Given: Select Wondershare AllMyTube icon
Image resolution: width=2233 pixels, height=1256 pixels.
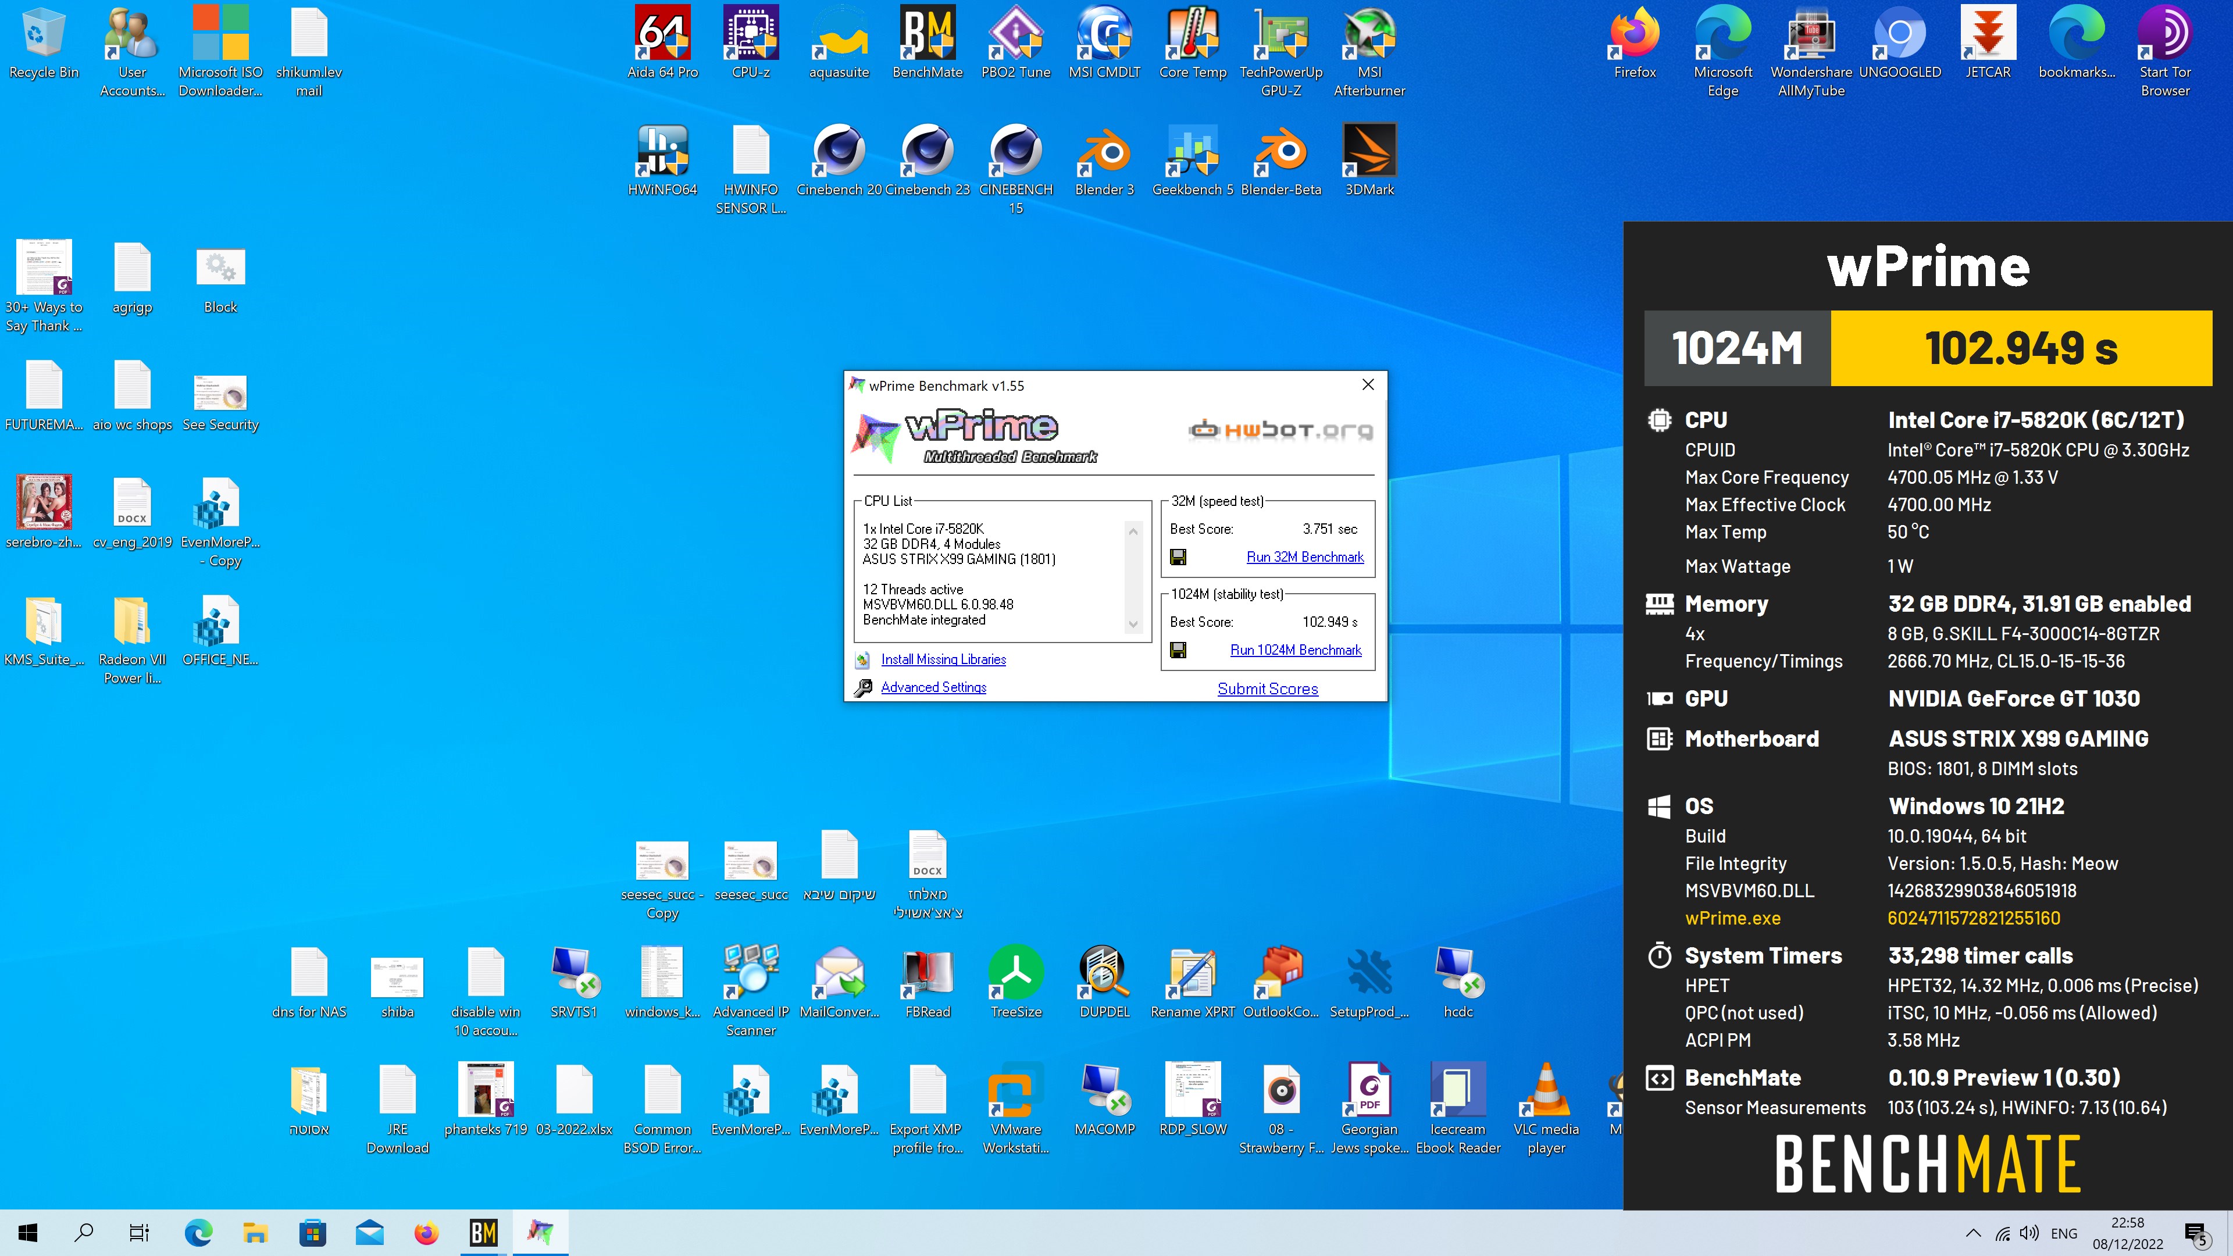Looking at the screenshot, I should click(x=1812, y=51).
